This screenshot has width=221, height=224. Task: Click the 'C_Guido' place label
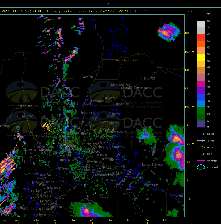32,132
